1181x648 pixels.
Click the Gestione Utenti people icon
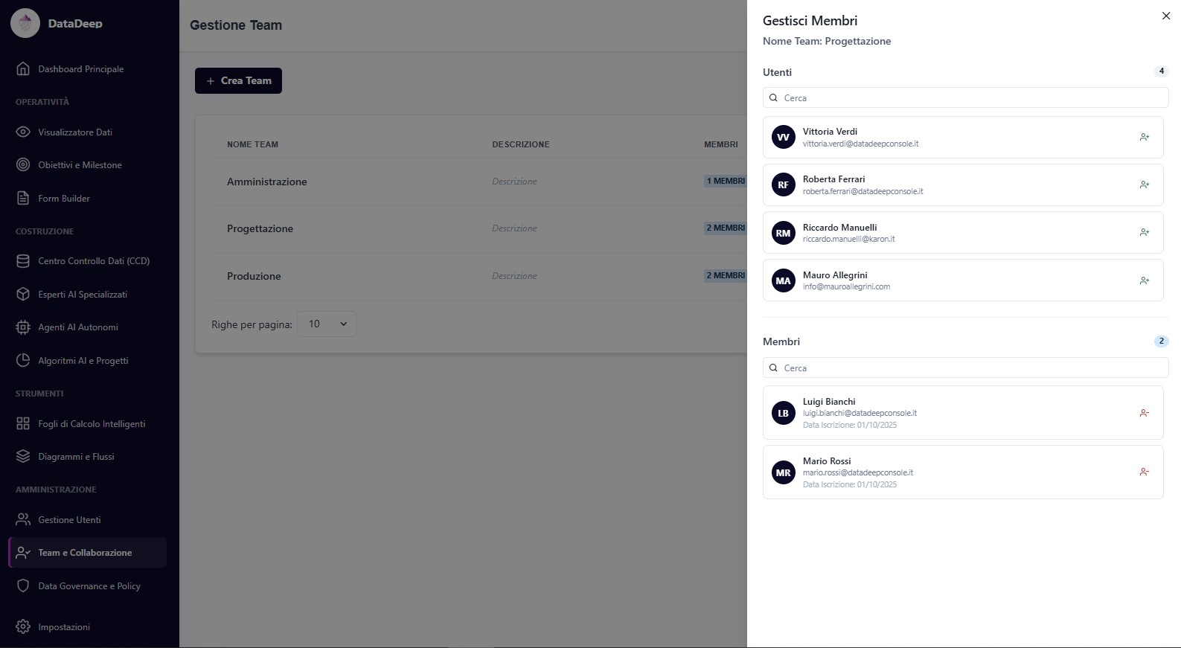pos(23,519)
